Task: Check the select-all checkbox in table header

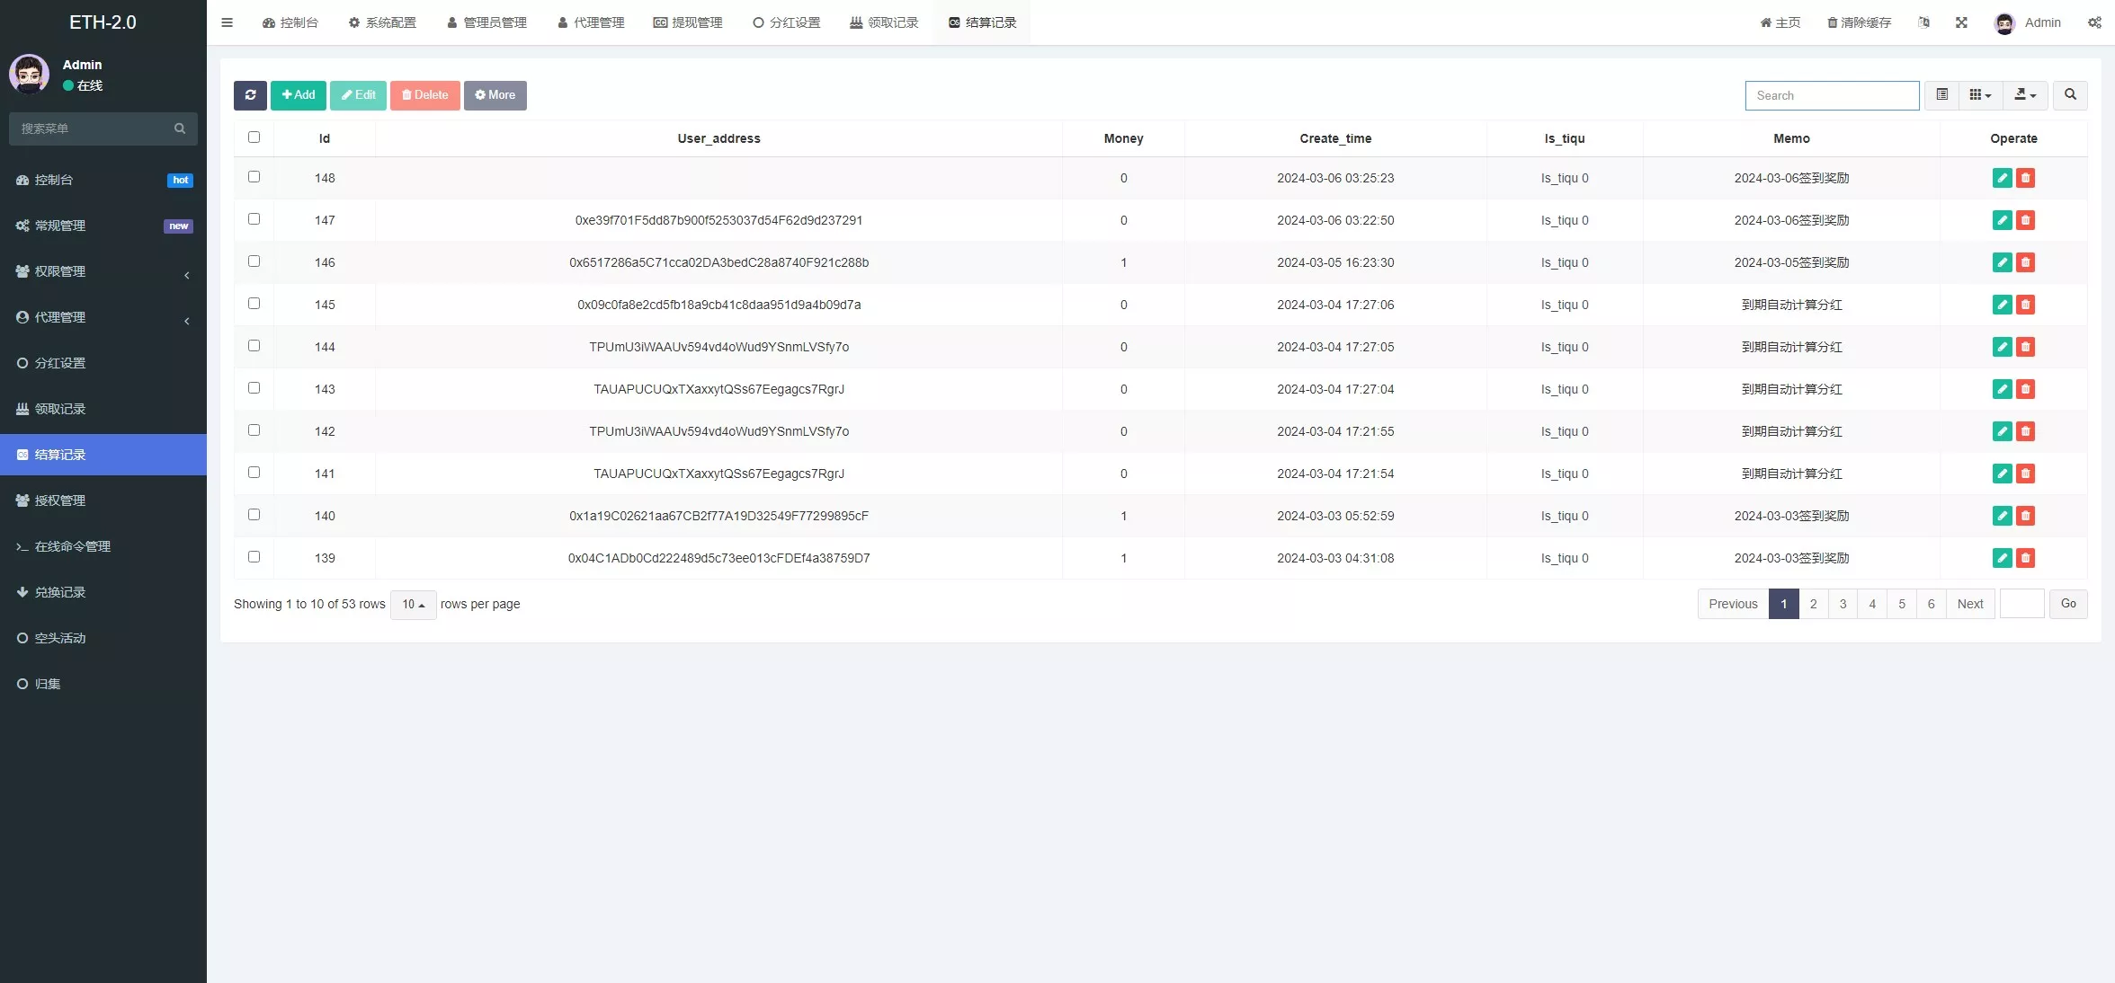Action: click(x=254, y=137)
